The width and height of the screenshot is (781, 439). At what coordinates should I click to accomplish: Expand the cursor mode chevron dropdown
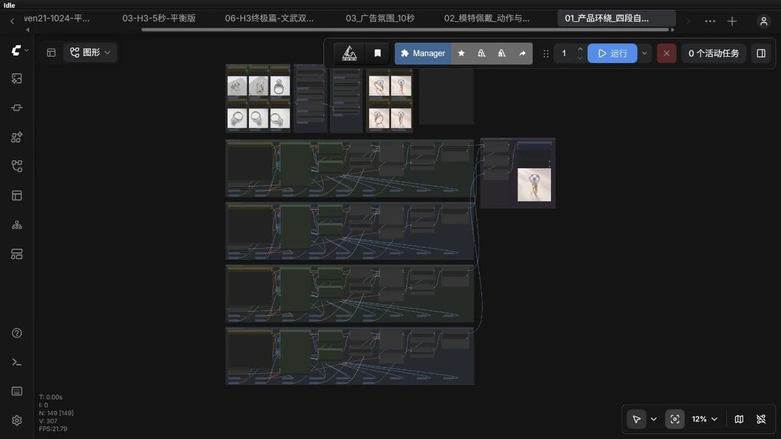(x=654, y=419)
